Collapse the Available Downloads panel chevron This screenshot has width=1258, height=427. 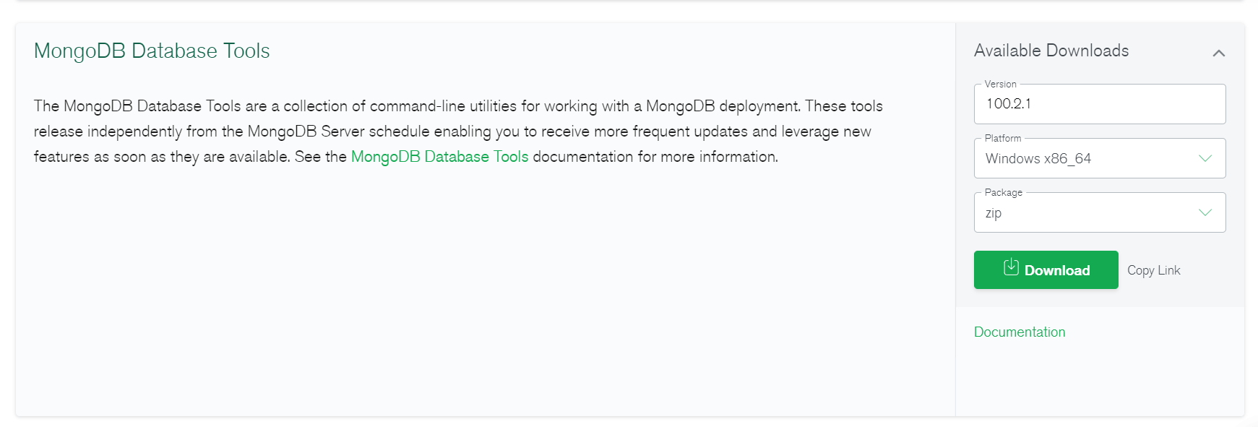[x=1218, y=53]
